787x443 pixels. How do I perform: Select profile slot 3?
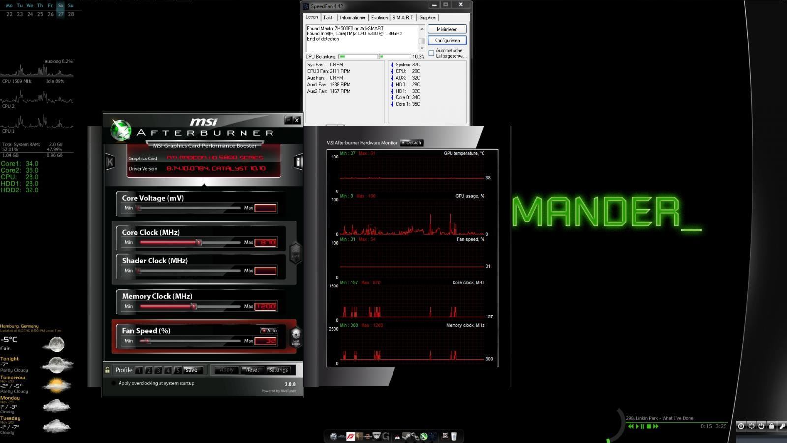coord(158,370)
